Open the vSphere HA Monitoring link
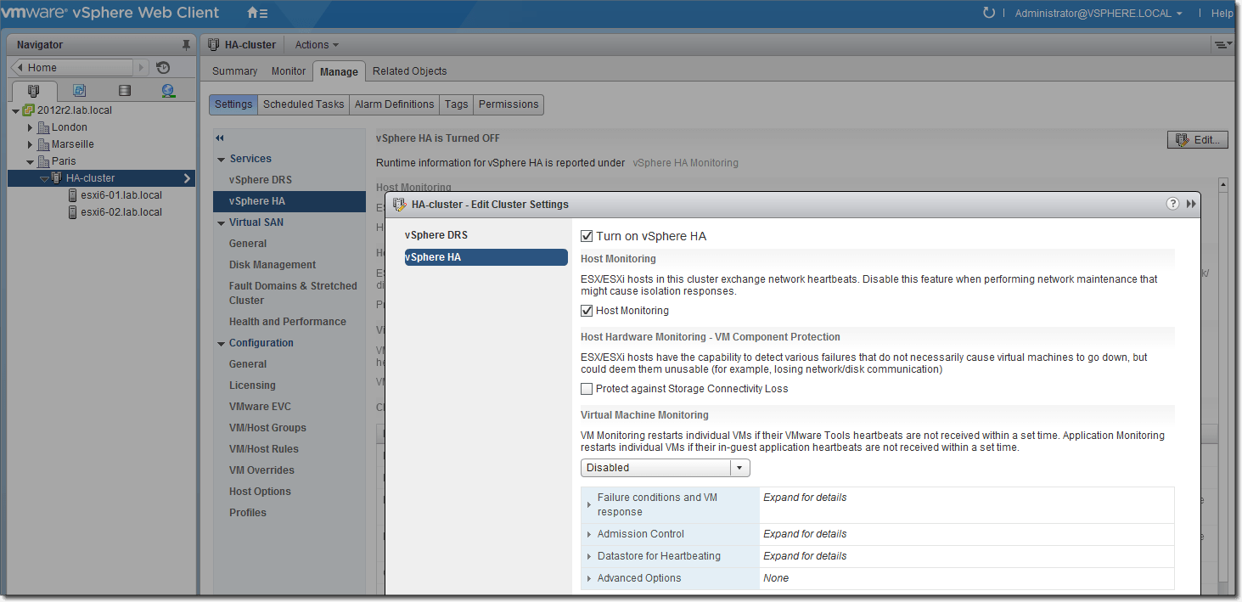 coord(685,163)
